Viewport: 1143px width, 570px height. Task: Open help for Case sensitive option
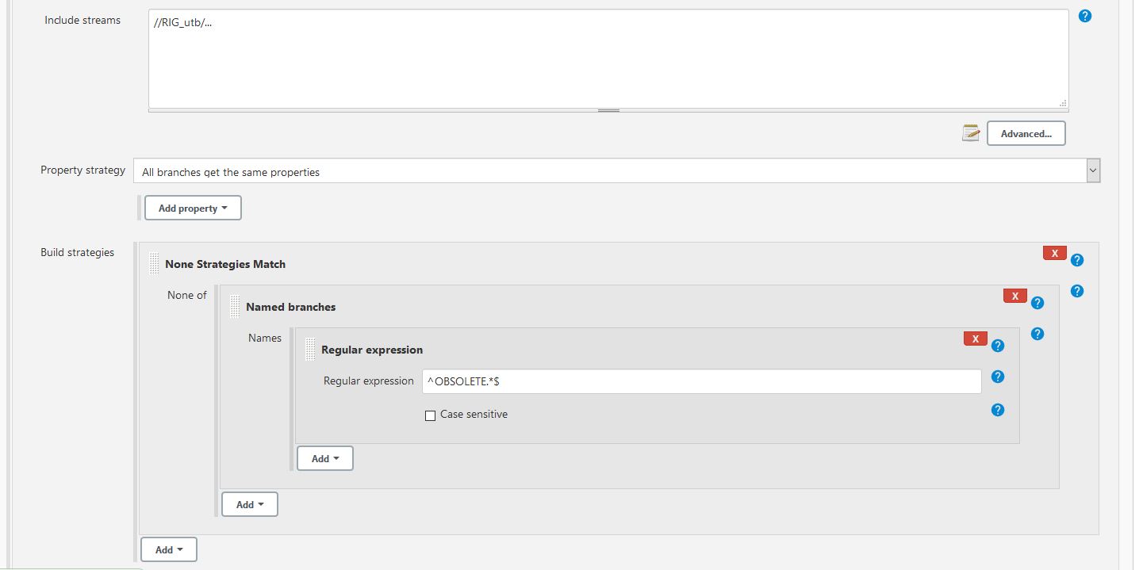click(999, 410)
